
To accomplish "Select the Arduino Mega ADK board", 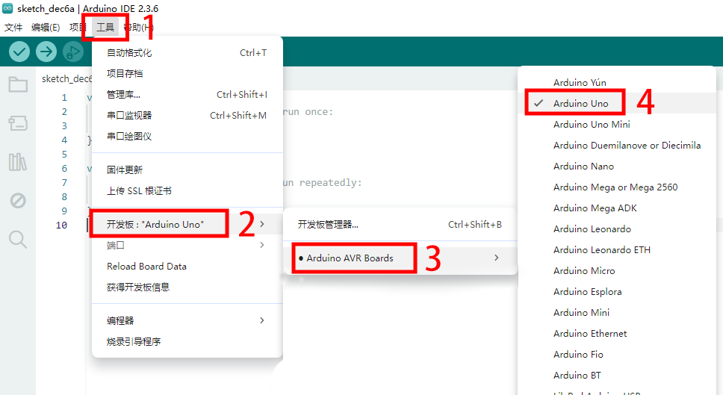I will (x=617, y=208).
